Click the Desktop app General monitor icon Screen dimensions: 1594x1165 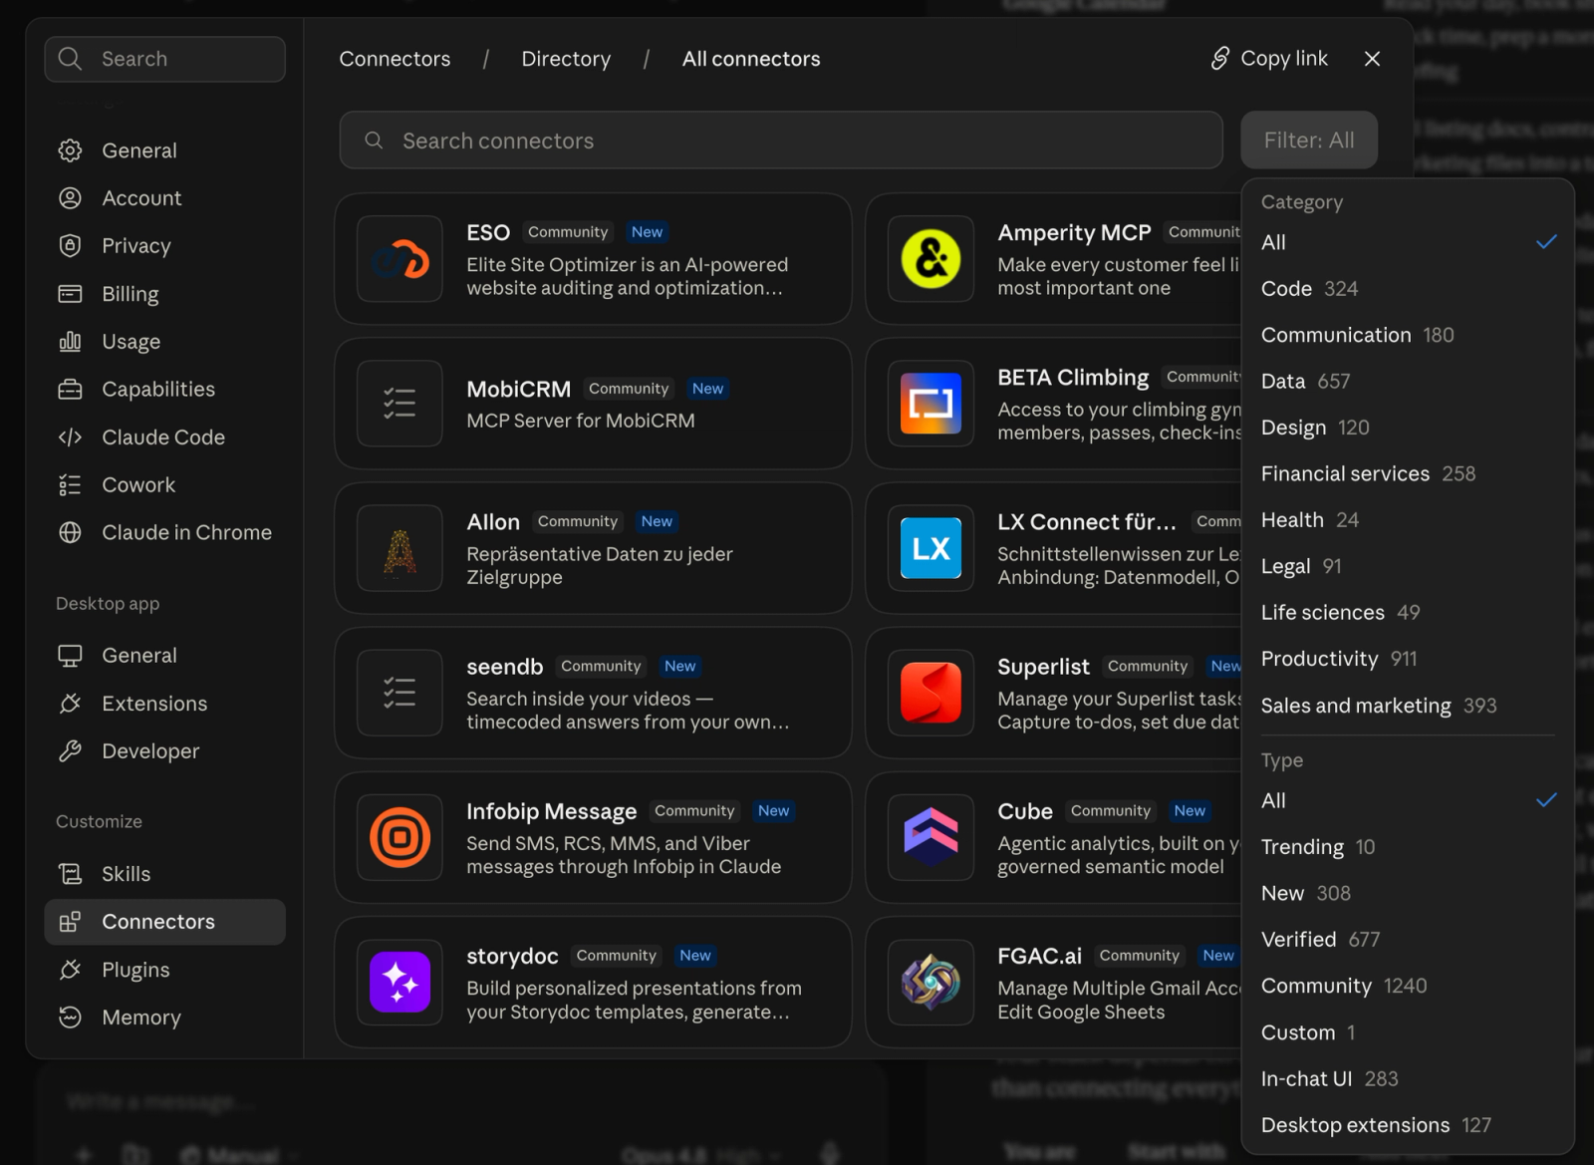pos(70,656)
